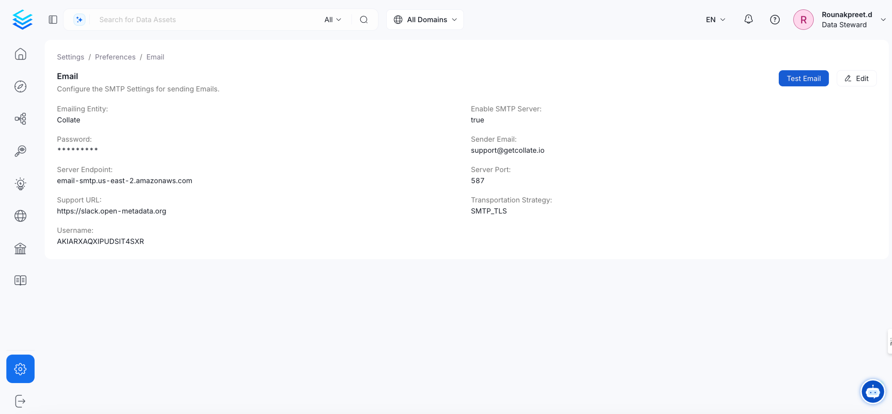Open notifications via the bell icon
This screenshot has width=892, height=414.
(x=748, y=19)
